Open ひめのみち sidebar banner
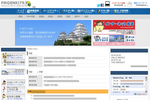The height and width of the screenshot is (100, 150). [x=13, y=72]
